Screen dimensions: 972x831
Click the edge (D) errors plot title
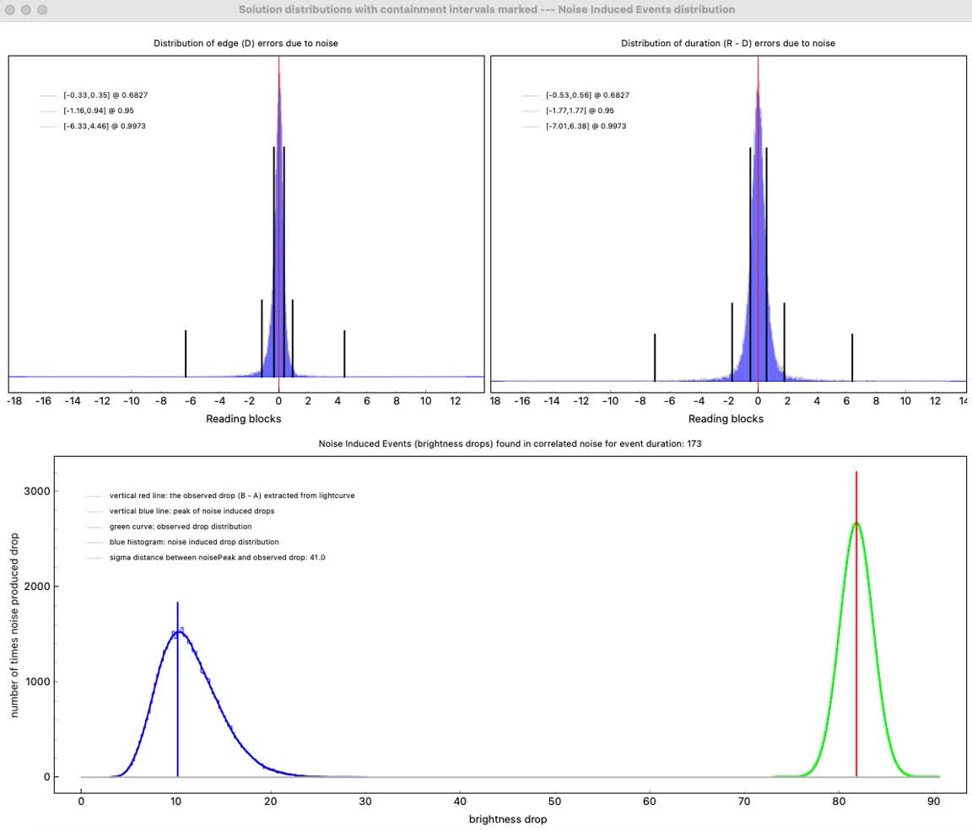pos(246,43)
